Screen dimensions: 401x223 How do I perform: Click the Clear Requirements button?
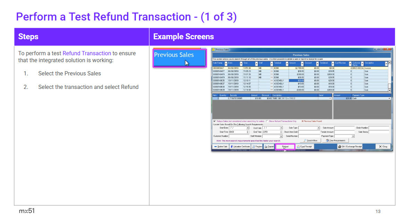click(x=335, y=141)
